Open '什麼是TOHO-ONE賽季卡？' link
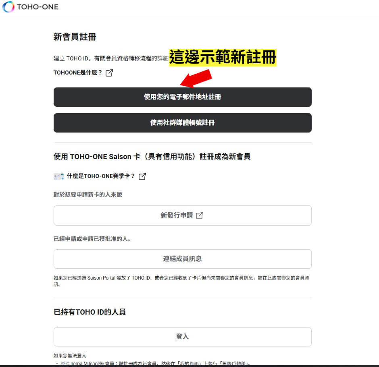The width and height of the screenshot is (379, 367). click(101, 176)
